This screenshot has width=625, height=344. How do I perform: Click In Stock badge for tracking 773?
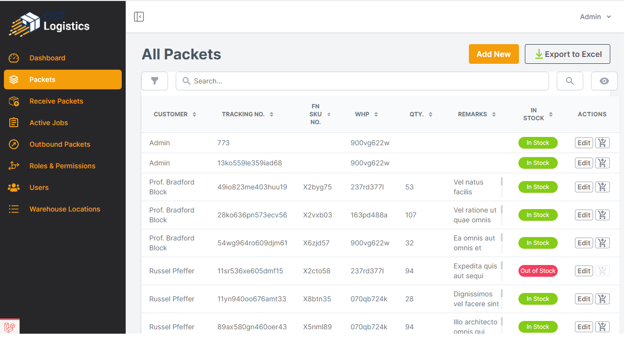point(538,143)
